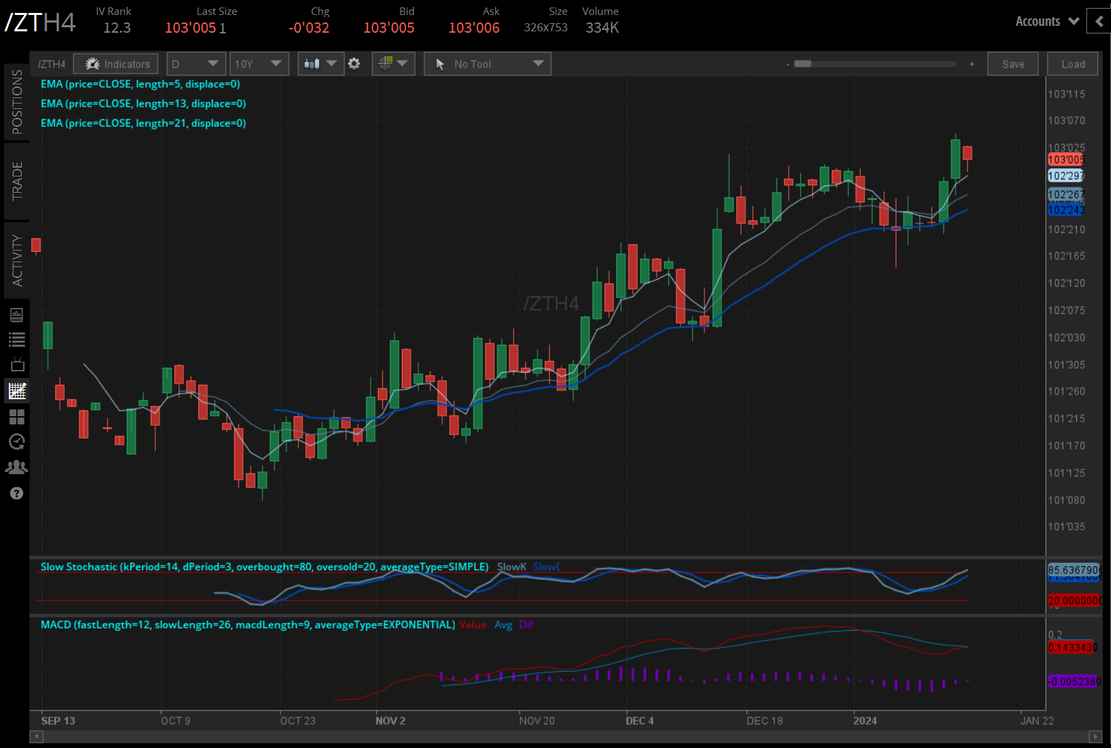Click the 102'297 EMA price axis tag
Image resolution: width=1111 pixels, height=748 pixels.
tap(1065, 176)
